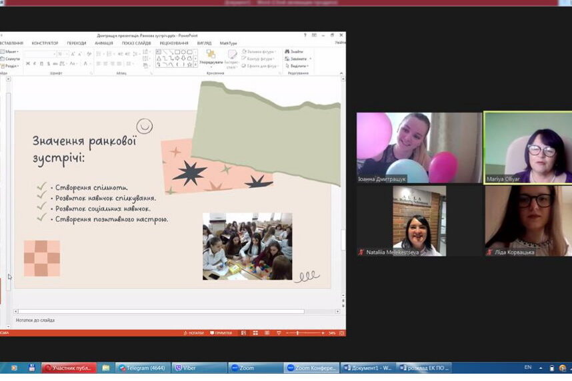The image size is (572, 381).
Task: Click the Знайти find icon
Action: pos(294,51)
